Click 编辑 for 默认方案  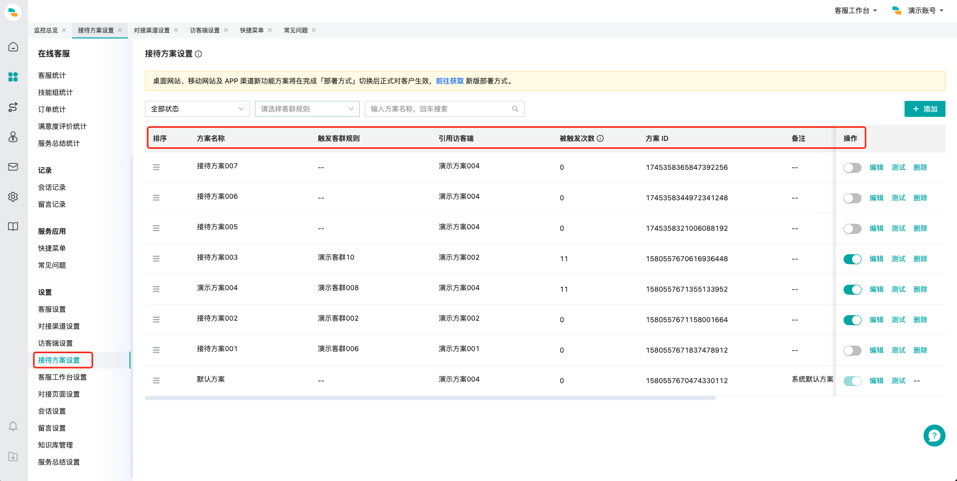click(x=877, y=381)
